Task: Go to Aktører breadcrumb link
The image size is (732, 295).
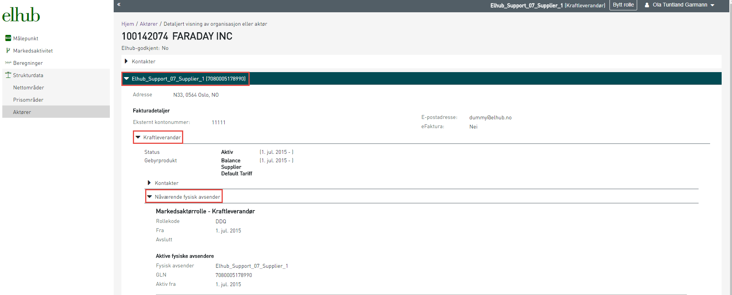Action: (149, 24)
